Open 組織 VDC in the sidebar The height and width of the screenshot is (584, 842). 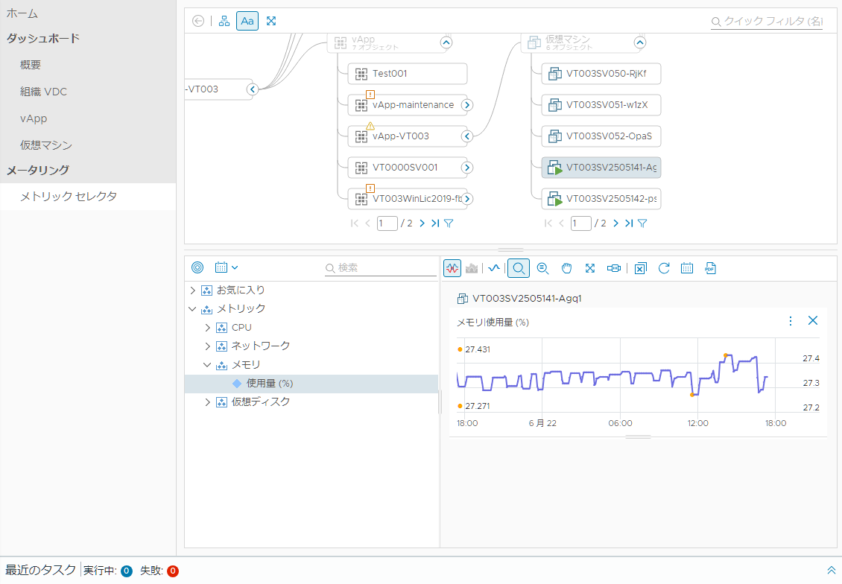coord(43,92)
